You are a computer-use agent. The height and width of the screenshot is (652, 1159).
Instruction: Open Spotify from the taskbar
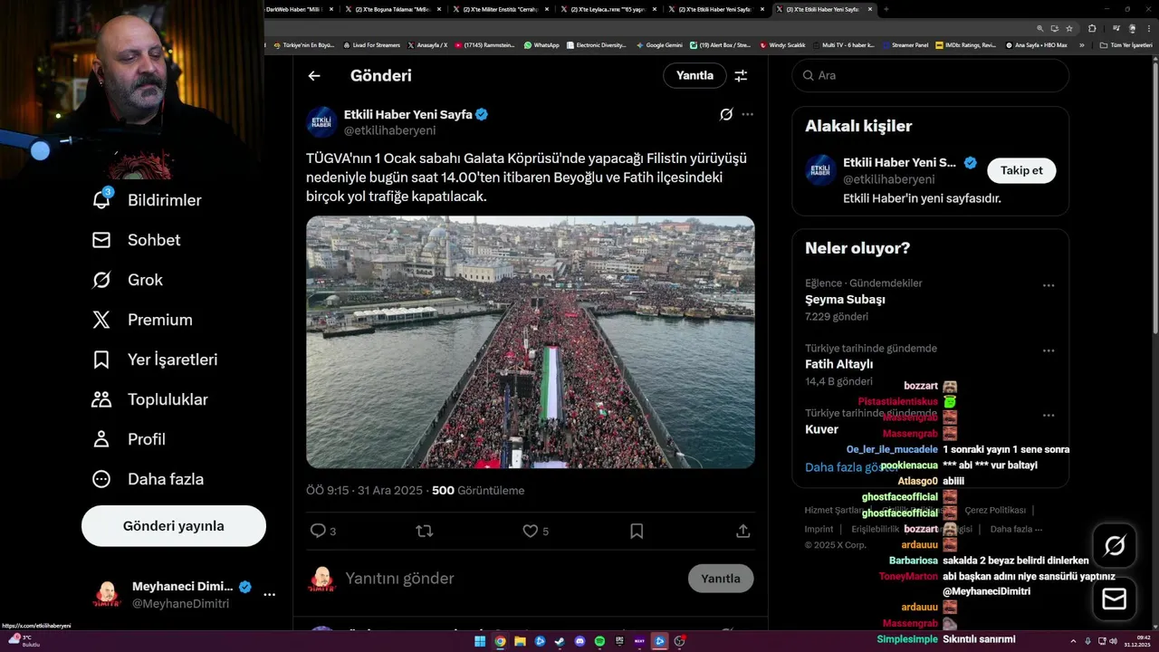pos(599,642)
